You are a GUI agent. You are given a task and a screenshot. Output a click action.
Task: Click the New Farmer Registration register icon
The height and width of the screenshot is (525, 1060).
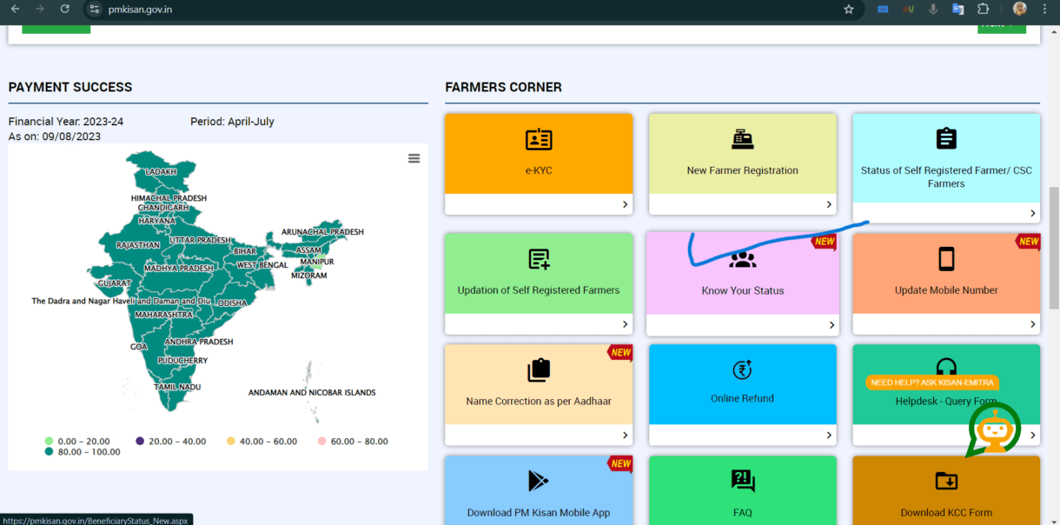(742, 139)
